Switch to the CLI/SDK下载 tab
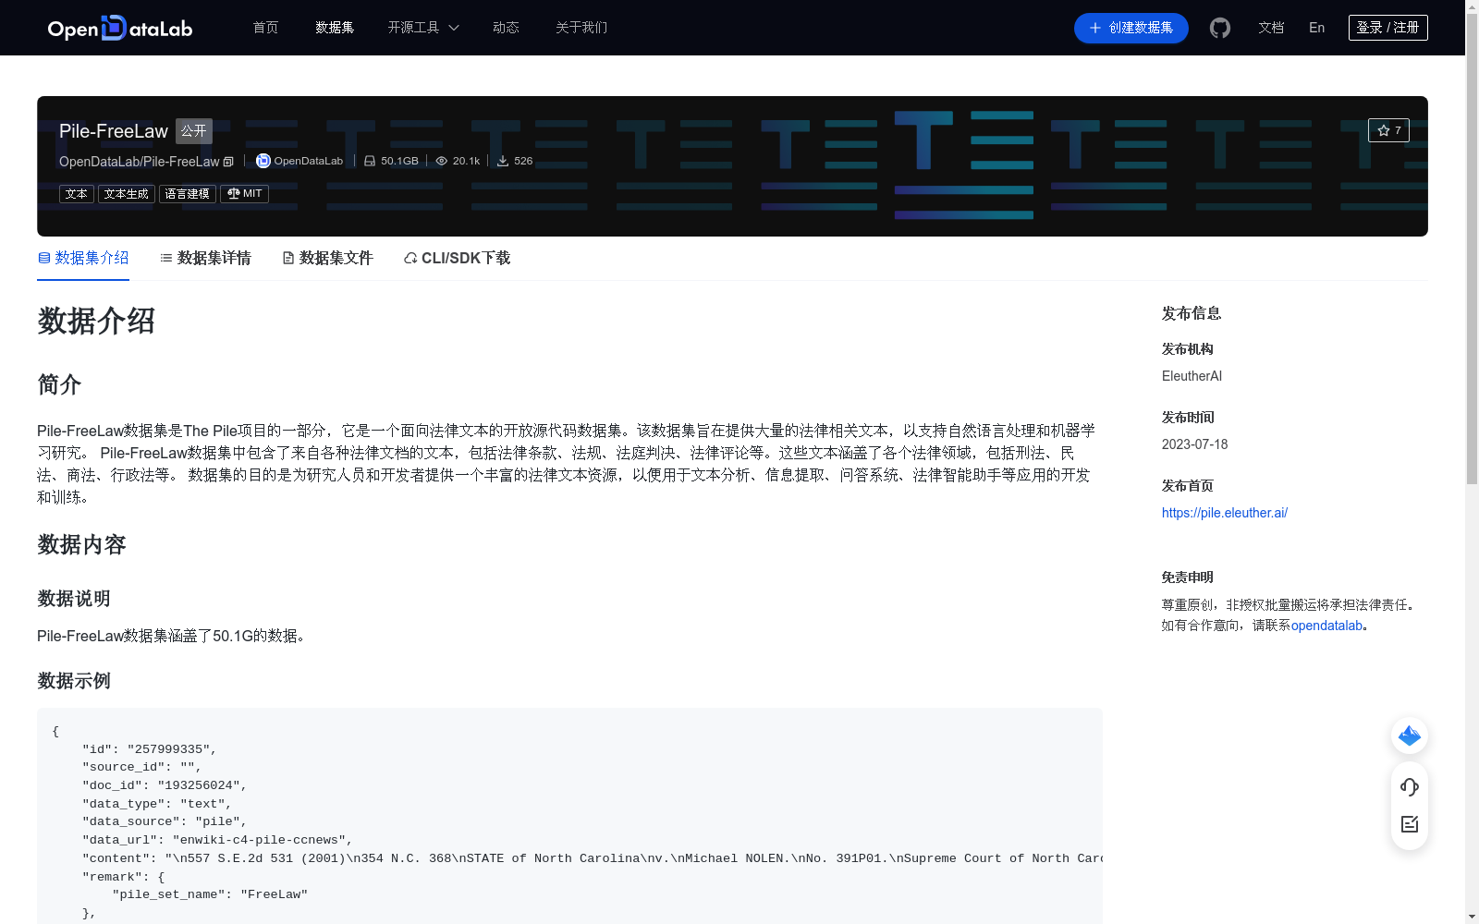 [457, 258]
